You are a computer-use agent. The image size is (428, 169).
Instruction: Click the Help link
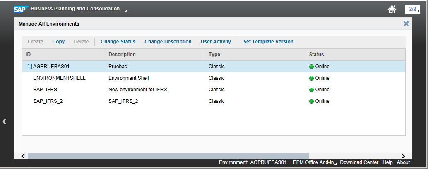coord(387,162)
